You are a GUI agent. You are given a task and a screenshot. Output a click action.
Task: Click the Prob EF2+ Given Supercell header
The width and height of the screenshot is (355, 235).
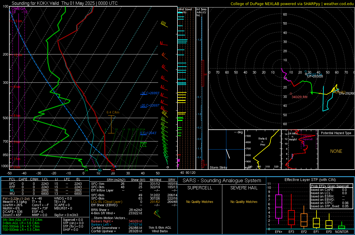(x=330, y=186)
